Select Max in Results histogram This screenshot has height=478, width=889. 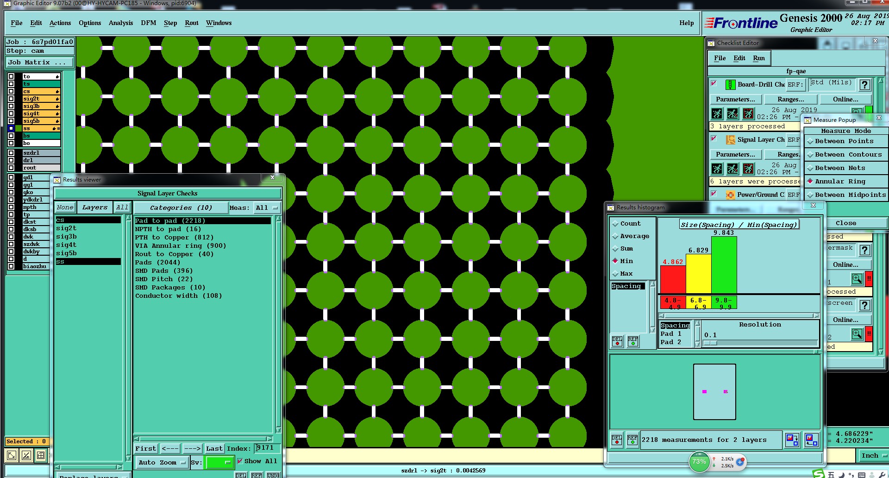[x=622, y=274]
